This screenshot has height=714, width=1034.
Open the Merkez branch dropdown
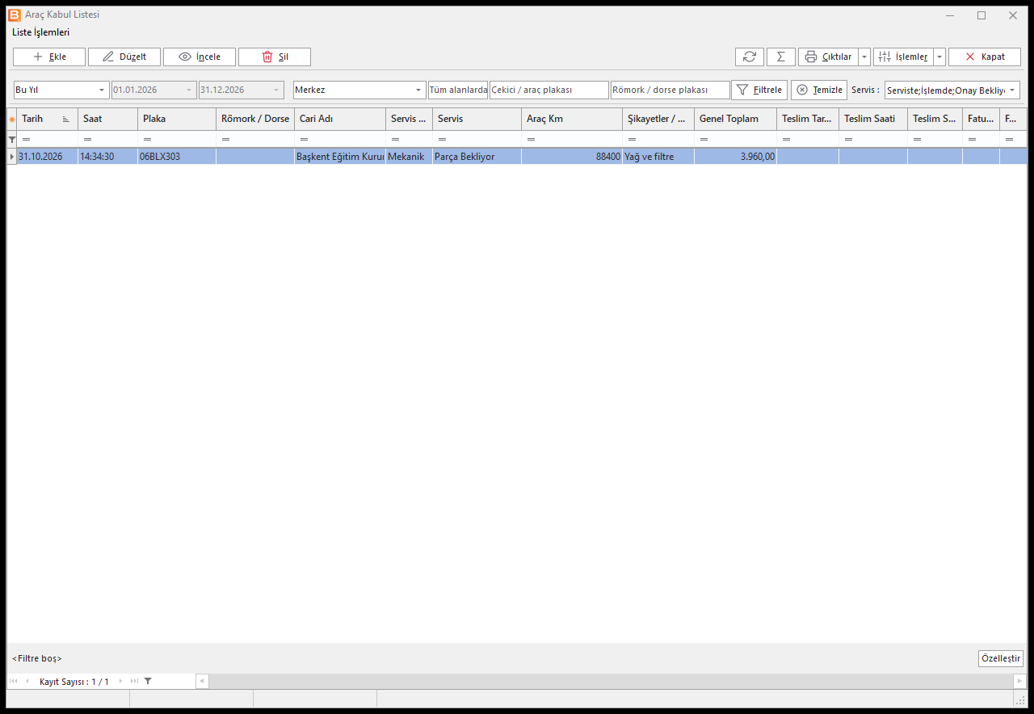(419, 90)
